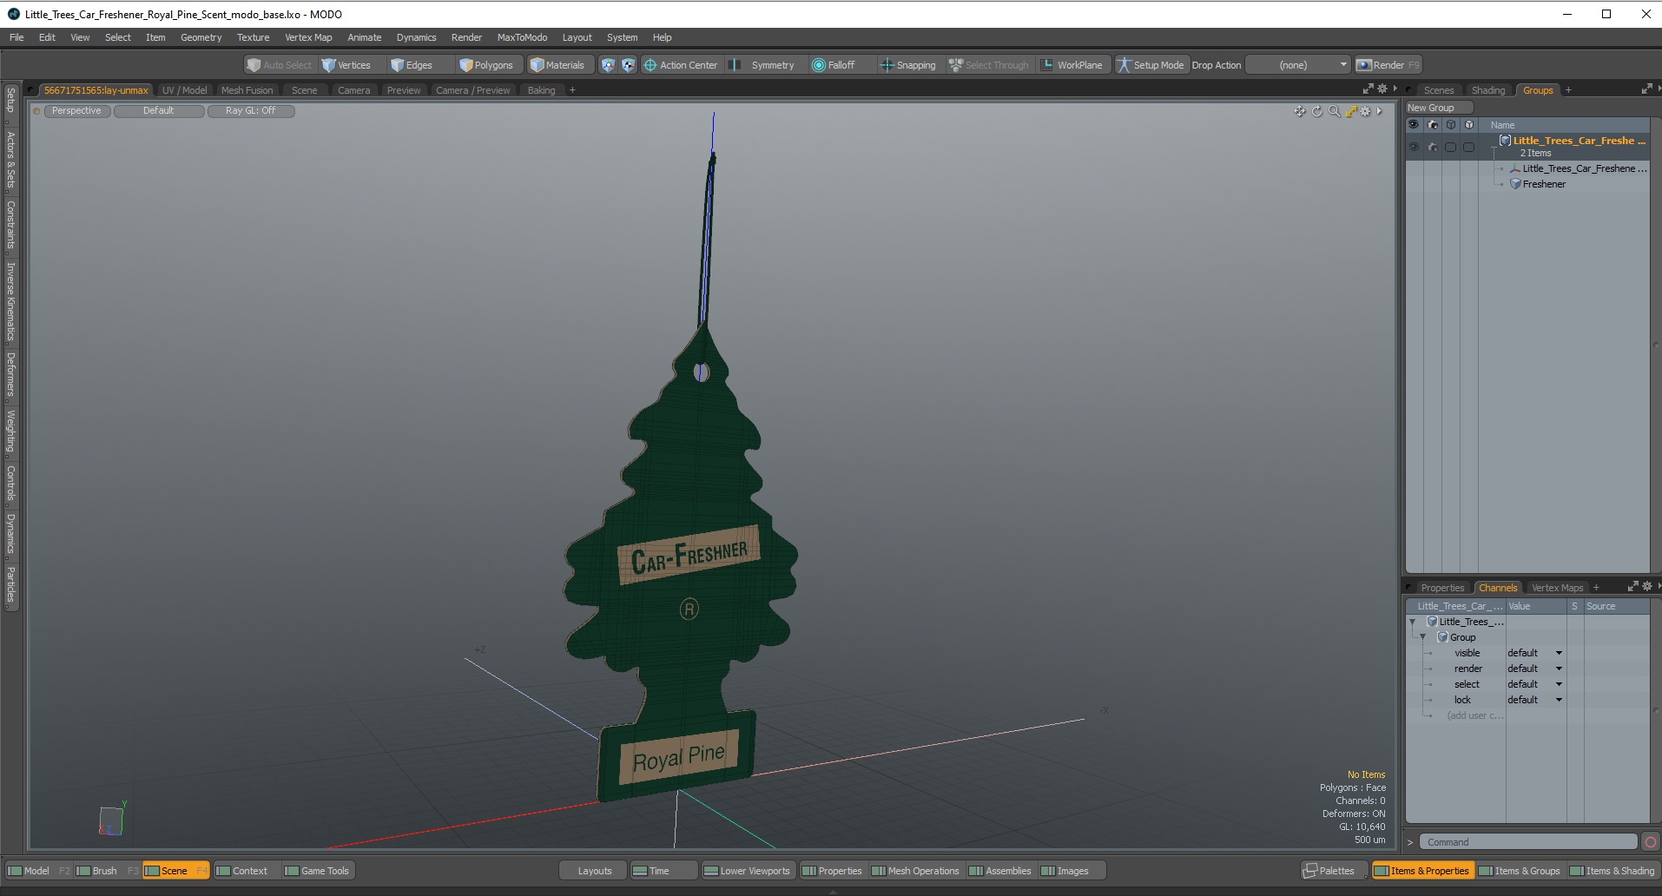Toggle group visibility eye for Little_Trees_Car_Freshe

[1414, 147]
